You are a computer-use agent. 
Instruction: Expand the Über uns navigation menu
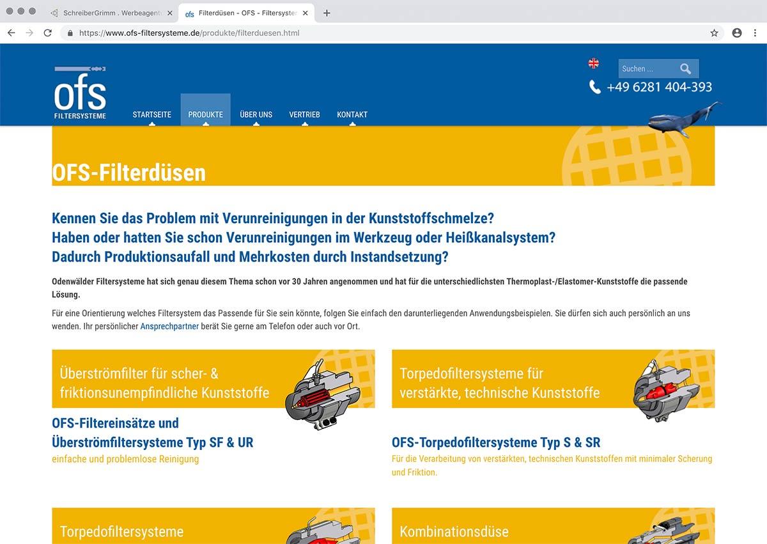pos(256,114)
